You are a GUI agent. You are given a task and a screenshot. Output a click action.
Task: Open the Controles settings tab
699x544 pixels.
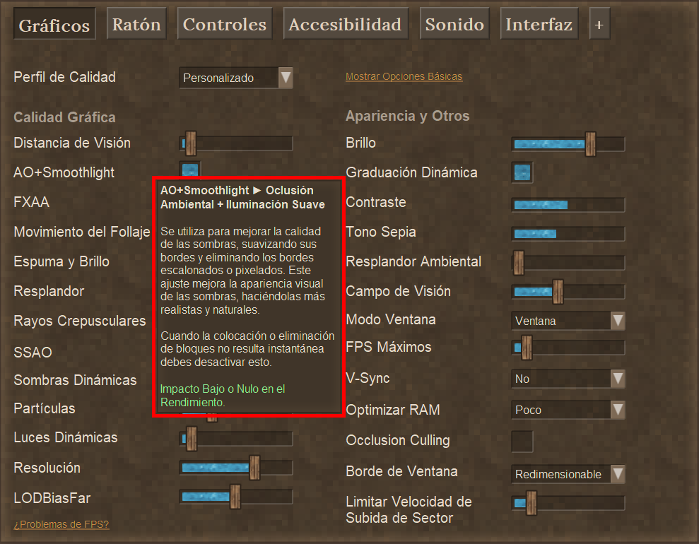click(x=224, y=25)
